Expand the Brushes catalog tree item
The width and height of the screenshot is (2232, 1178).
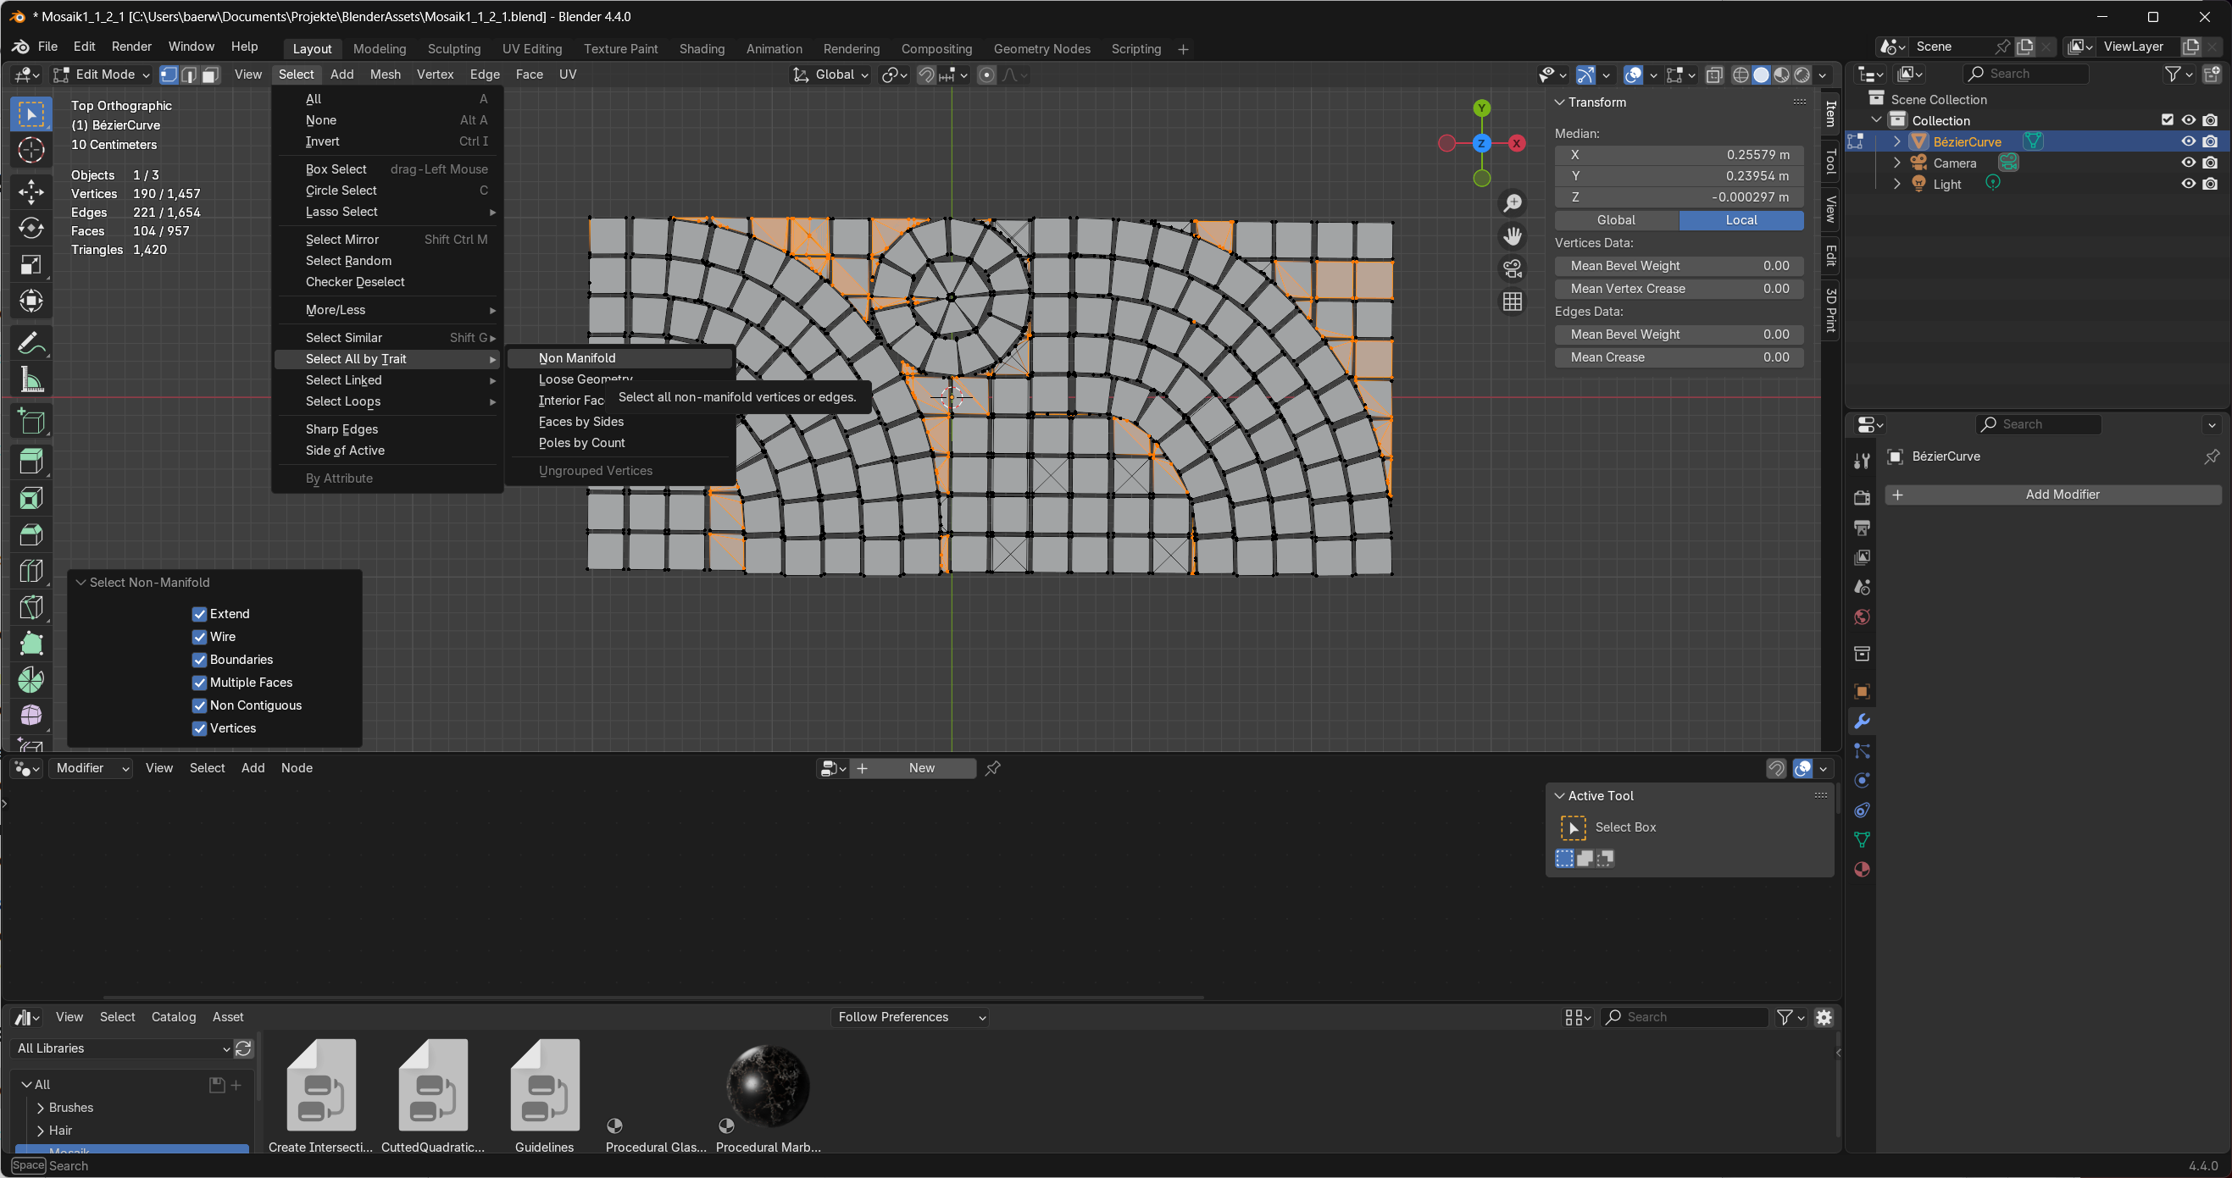click(41, 1108)
